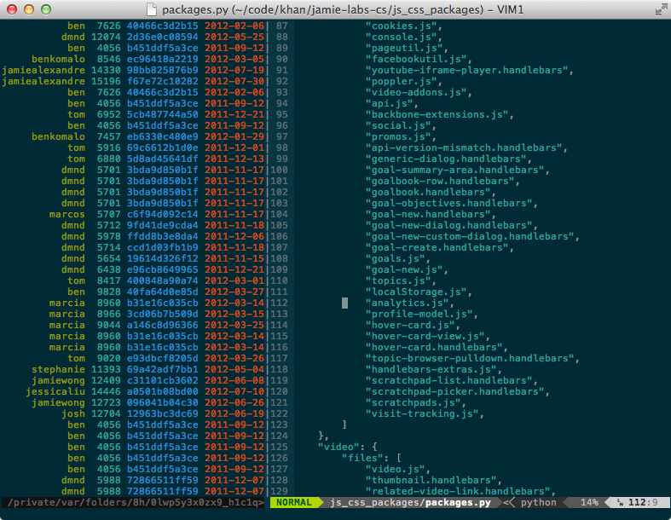Click the fullscreen arrows icon in title bar
This screenshot has height=520, width=671.
[661, 9]
